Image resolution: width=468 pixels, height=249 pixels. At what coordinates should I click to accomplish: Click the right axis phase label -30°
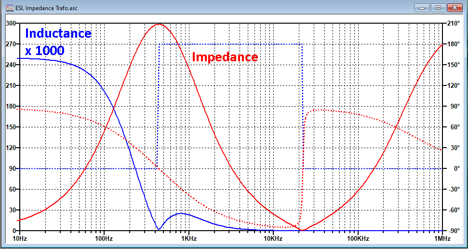pos(454,190)
